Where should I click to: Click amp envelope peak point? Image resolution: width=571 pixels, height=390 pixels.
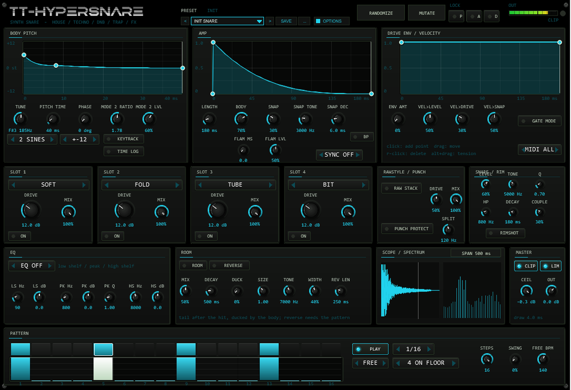(x=213, y=43)
